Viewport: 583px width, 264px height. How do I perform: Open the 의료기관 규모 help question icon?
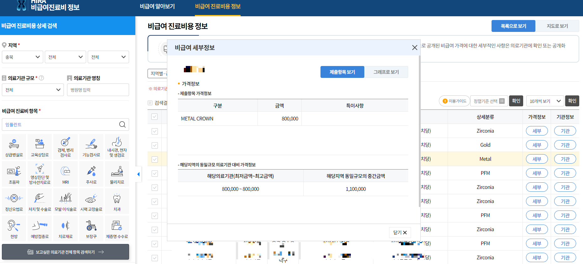click(41, 78)
